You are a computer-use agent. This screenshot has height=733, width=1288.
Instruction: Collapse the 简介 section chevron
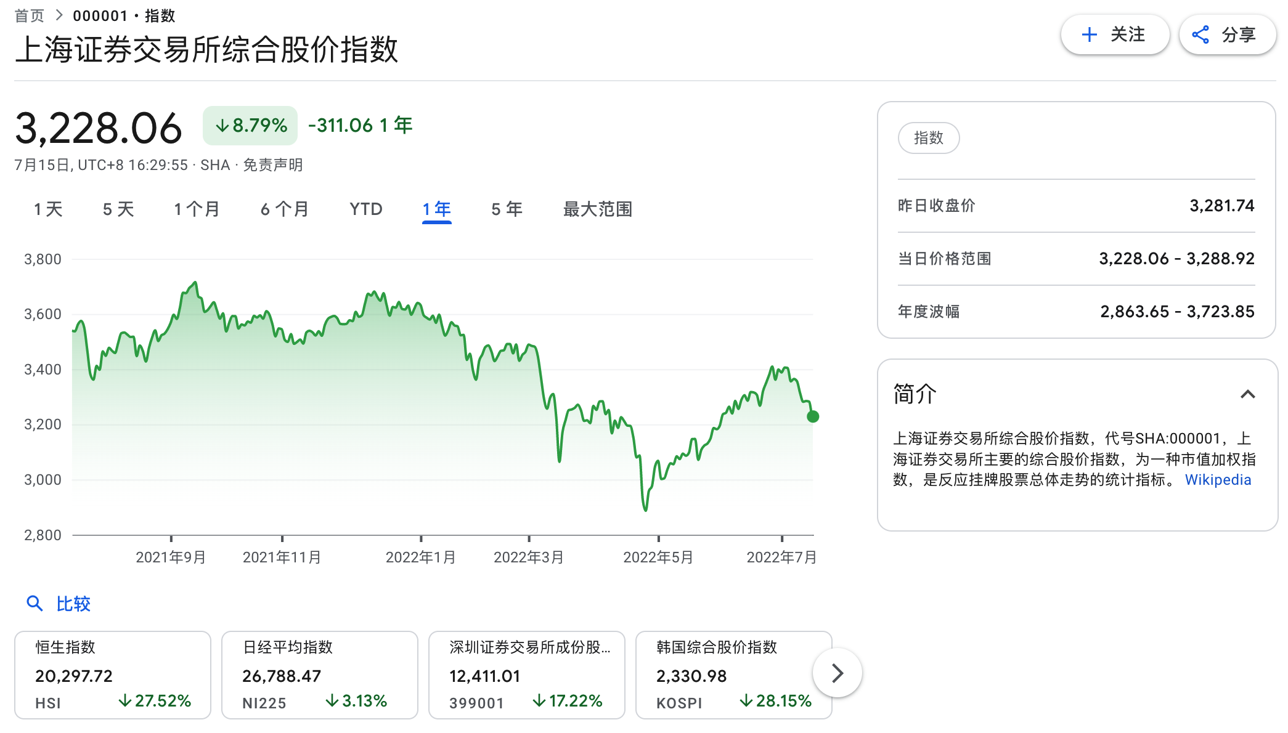click(x=1247, y=394)
